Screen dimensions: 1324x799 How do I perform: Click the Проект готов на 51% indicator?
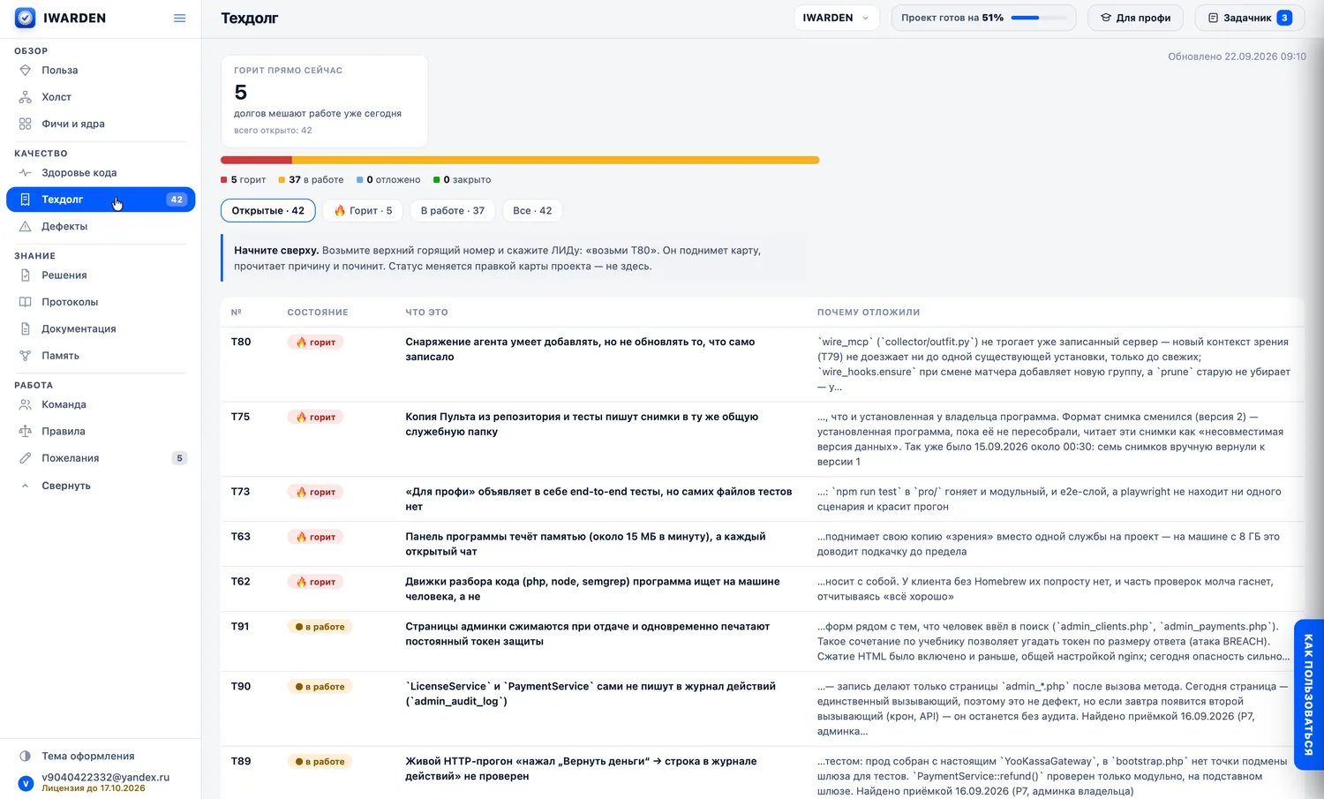coord(983,18)
